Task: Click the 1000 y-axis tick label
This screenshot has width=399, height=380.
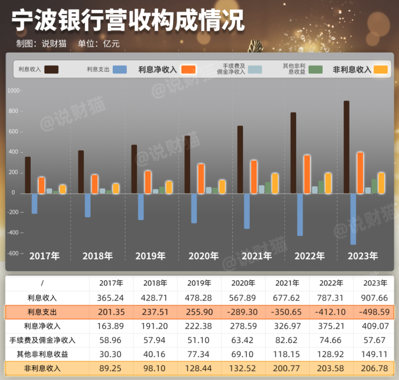Action: (13, 91)
